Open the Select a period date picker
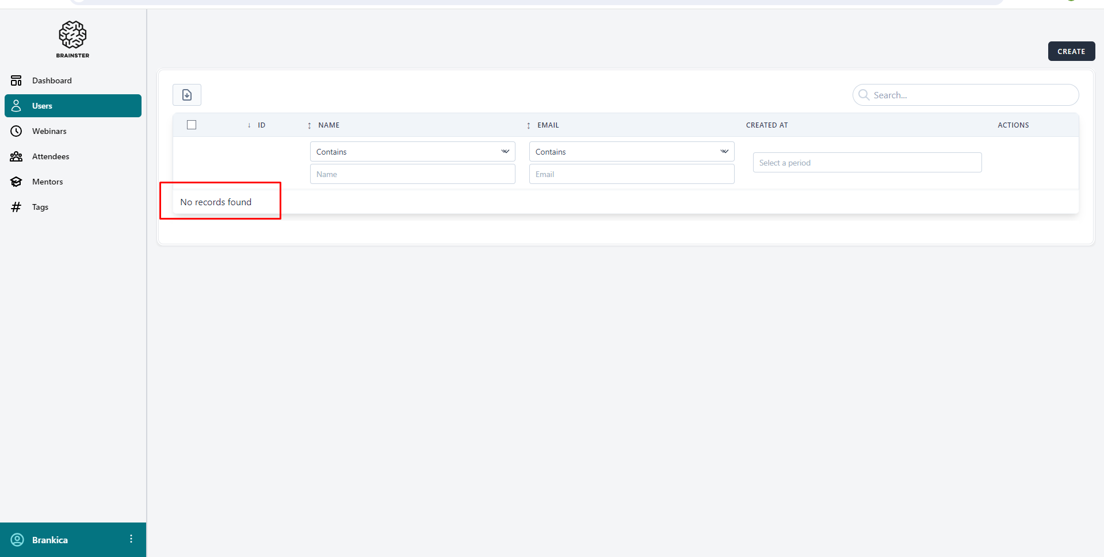This screenshot has height=557, width=1104. (866, 163)
